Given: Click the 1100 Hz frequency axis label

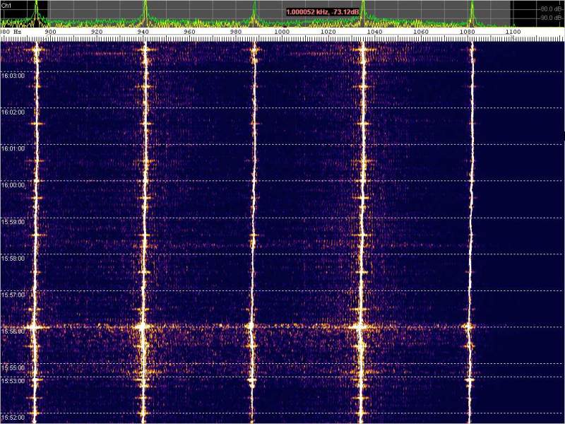Looking at the screenshot, I should pos(513,33).
